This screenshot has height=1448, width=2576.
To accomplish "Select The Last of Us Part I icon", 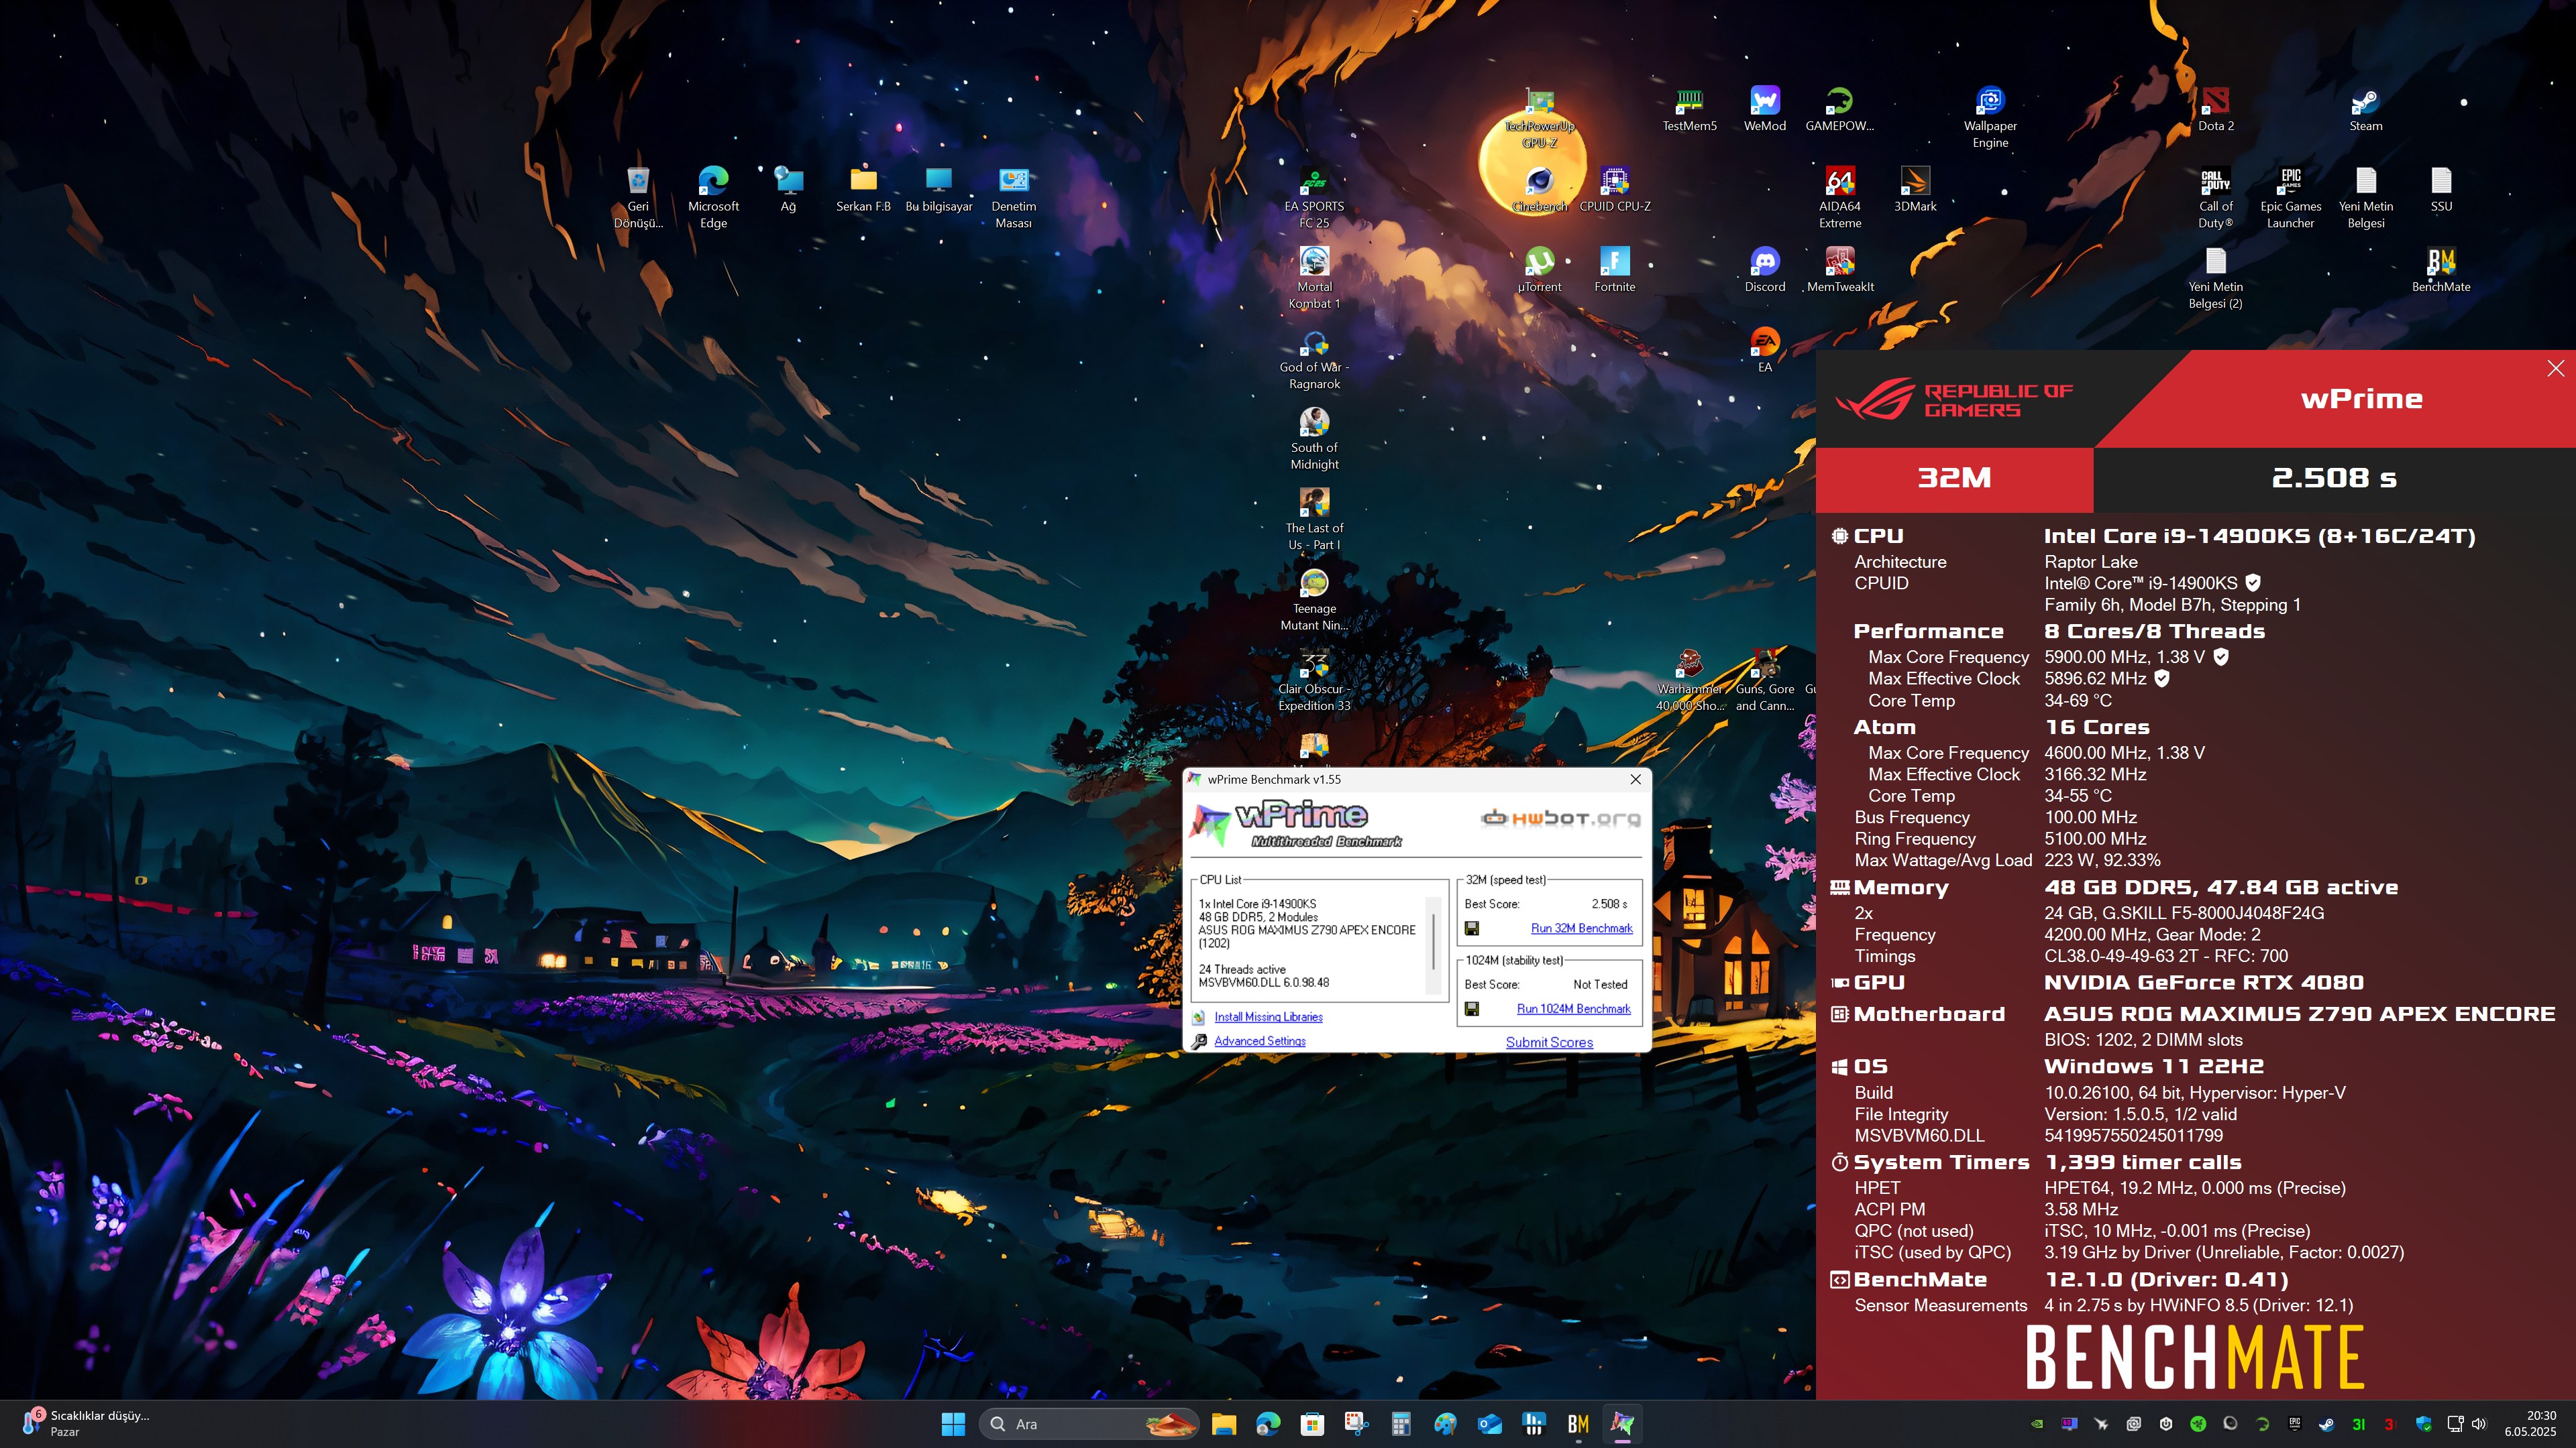I will tap(1314, 520).
